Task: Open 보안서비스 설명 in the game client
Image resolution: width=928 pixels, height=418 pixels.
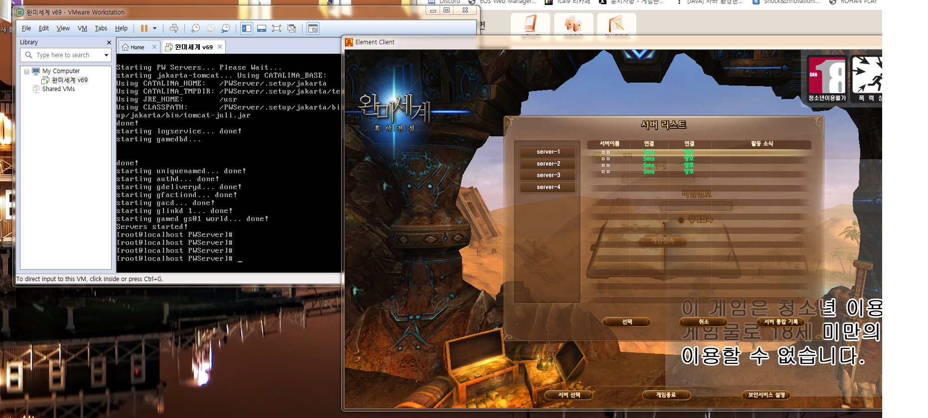Action: (x=767, y=395)
